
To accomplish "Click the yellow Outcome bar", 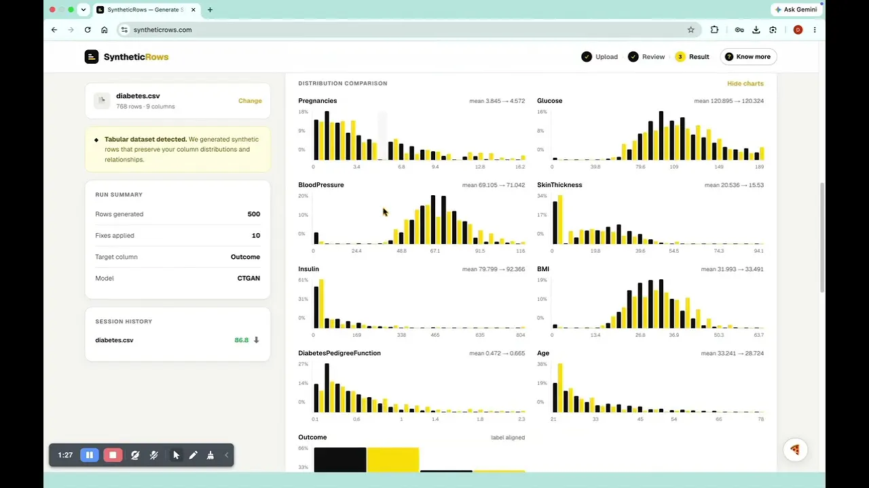I will pos(393,460).
